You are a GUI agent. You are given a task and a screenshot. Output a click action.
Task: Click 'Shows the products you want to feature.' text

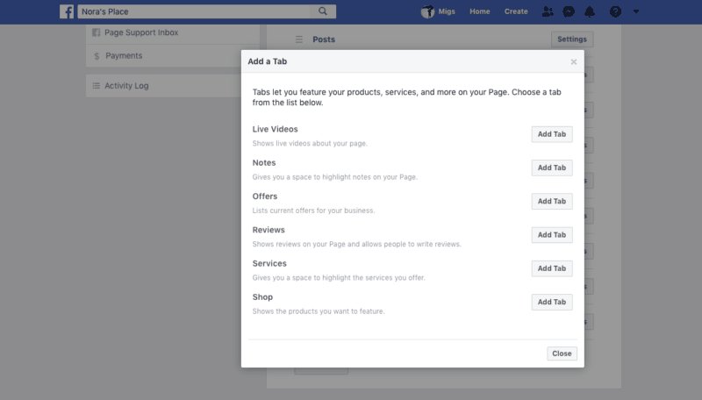(319, 311)
